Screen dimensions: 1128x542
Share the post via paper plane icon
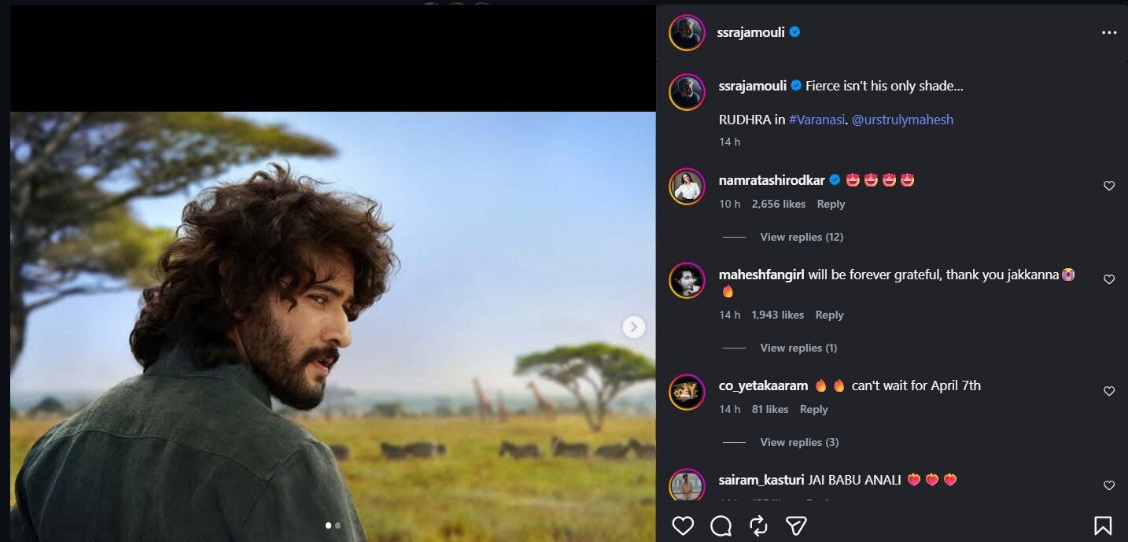coord(796,525)
